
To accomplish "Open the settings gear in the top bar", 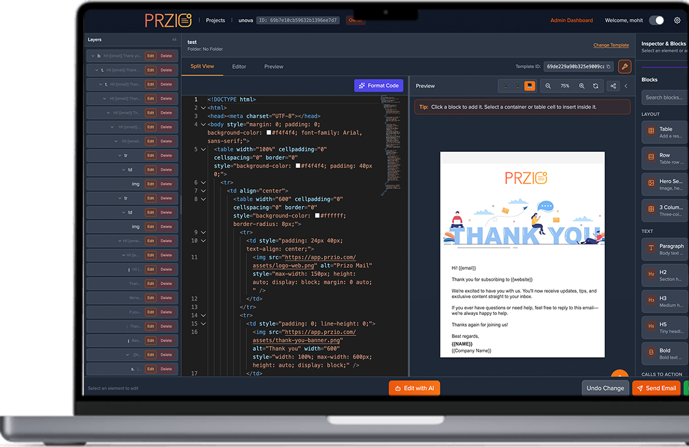I will click(677, 20).
